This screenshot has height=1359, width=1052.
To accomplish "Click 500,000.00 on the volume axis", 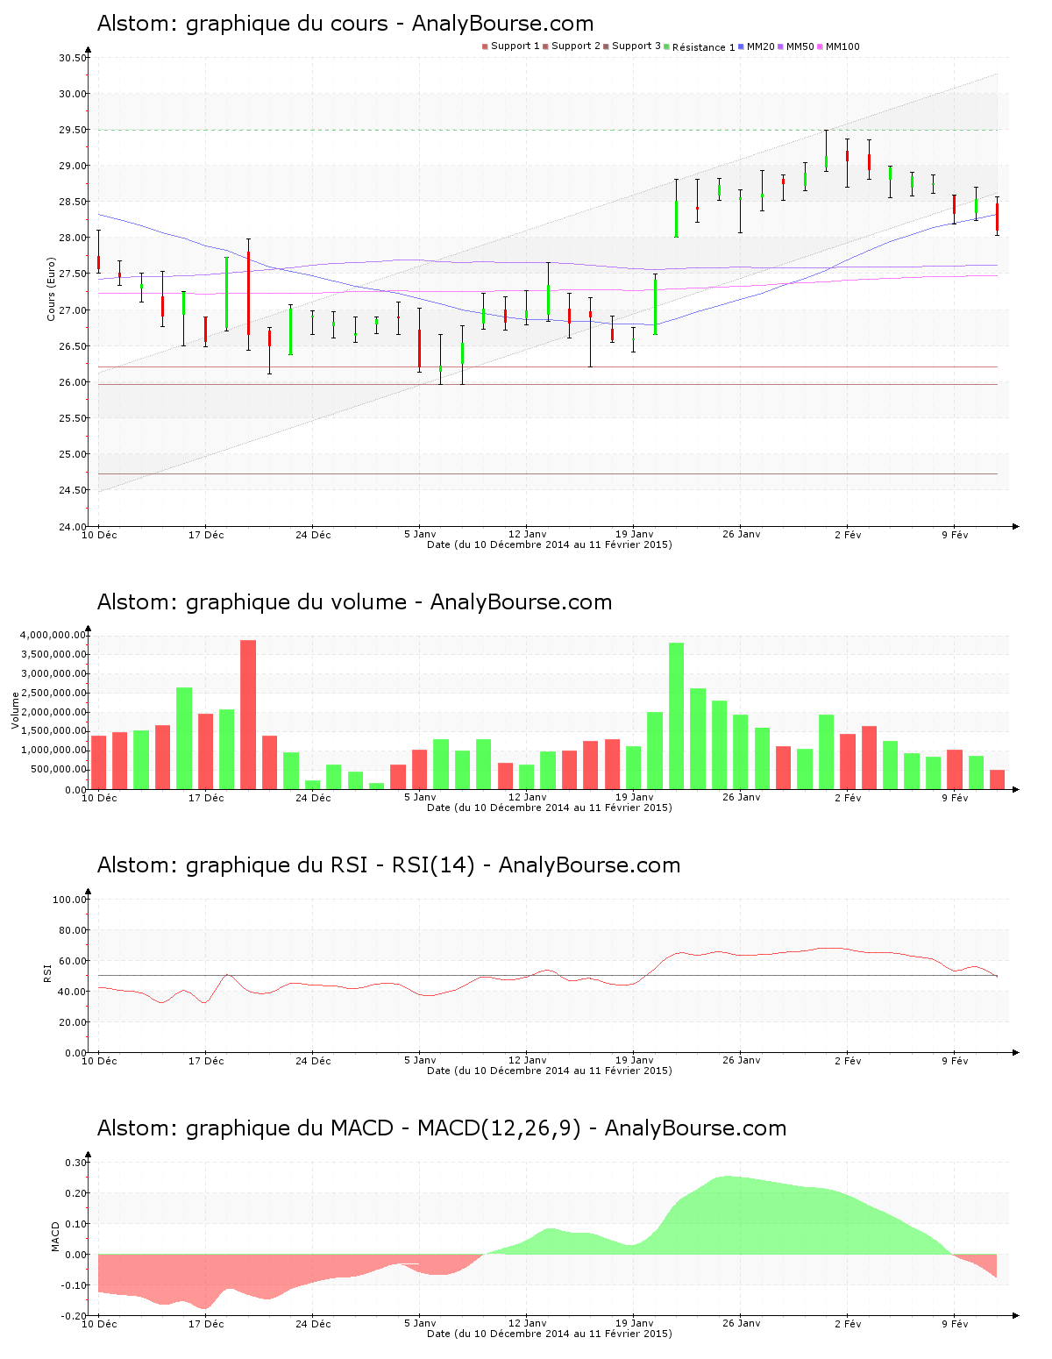I will (x=59, y=770).
